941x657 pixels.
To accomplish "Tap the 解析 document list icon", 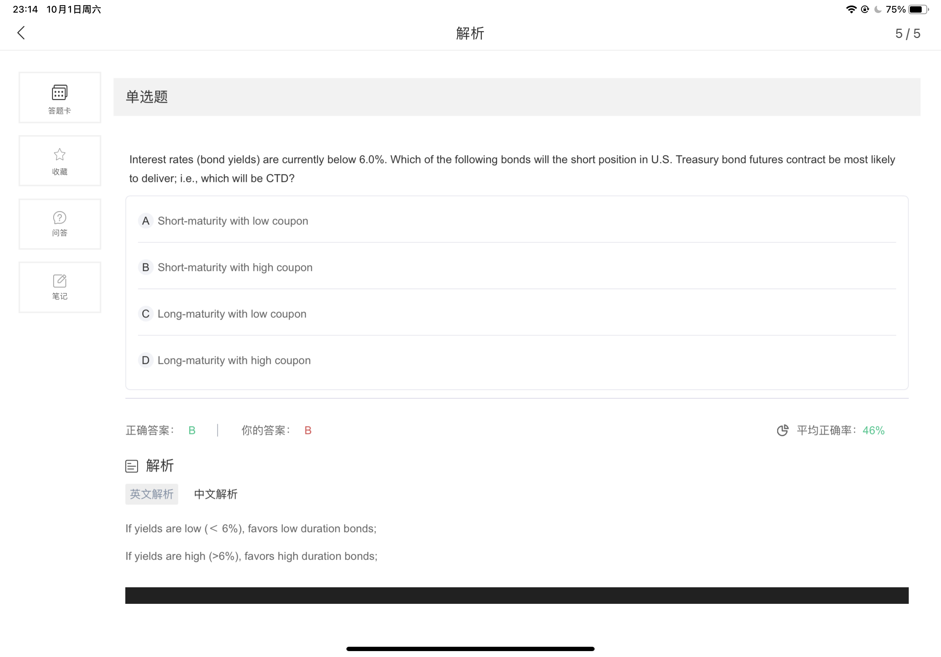I will pyautogui.click(x=132, y=466).
